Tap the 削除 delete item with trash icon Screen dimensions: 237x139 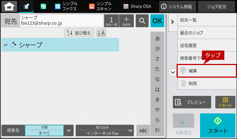tap(207, 83)
